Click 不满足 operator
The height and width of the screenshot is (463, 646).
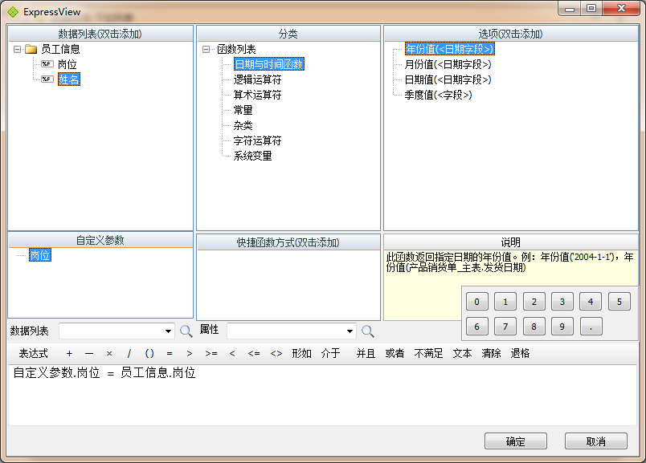tap(428, 353)
